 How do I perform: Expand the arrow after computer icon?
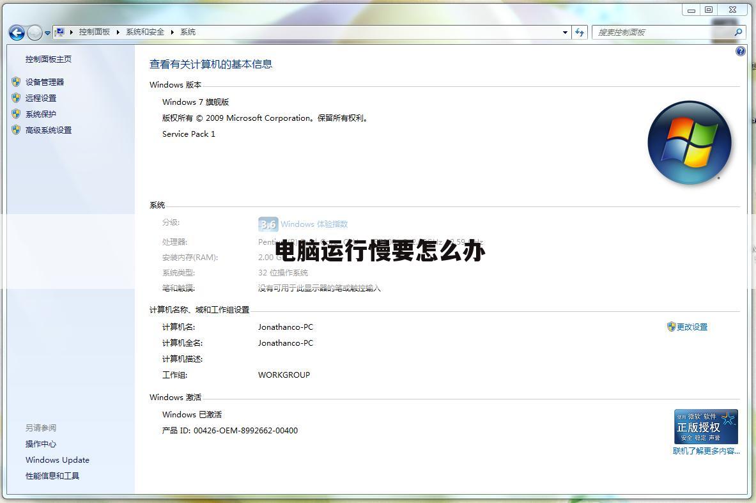72,33
